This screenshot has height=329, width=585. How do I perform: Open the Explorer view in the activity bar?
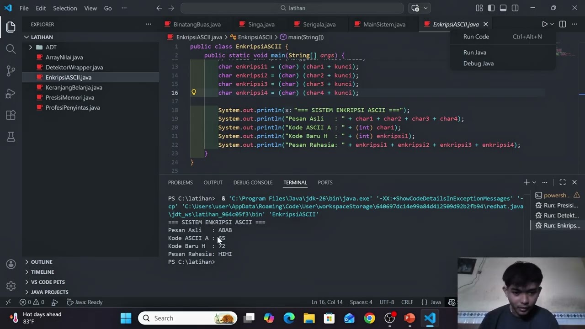[11, 27]
